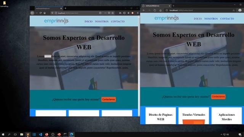The image size is (244, 137).
Task: Open a new tab in Edge
Action: coord(173,6)
